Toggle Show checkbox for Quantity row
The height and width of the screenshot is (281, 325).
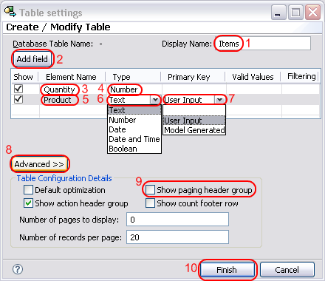click(18, 89)
